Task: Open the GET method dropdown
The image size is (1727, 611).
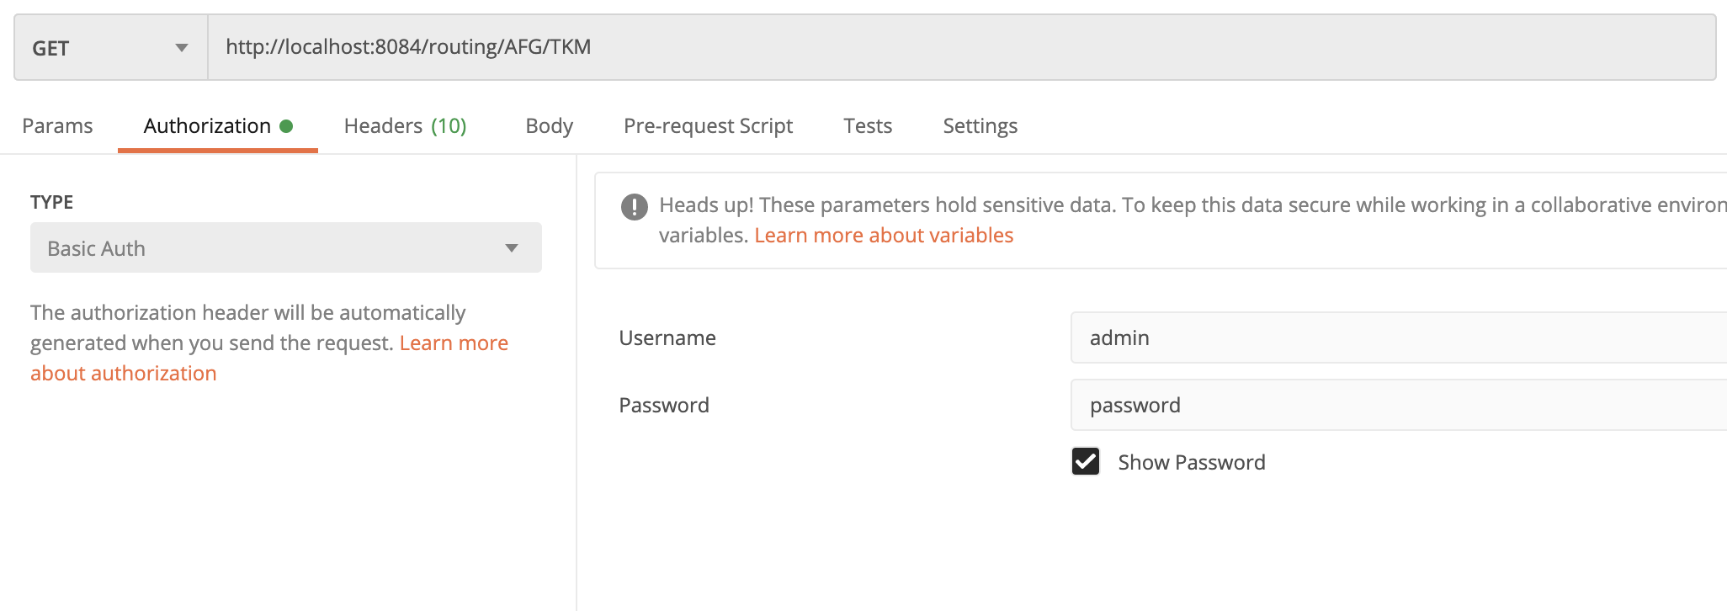Action: click(x=110, y=48)
